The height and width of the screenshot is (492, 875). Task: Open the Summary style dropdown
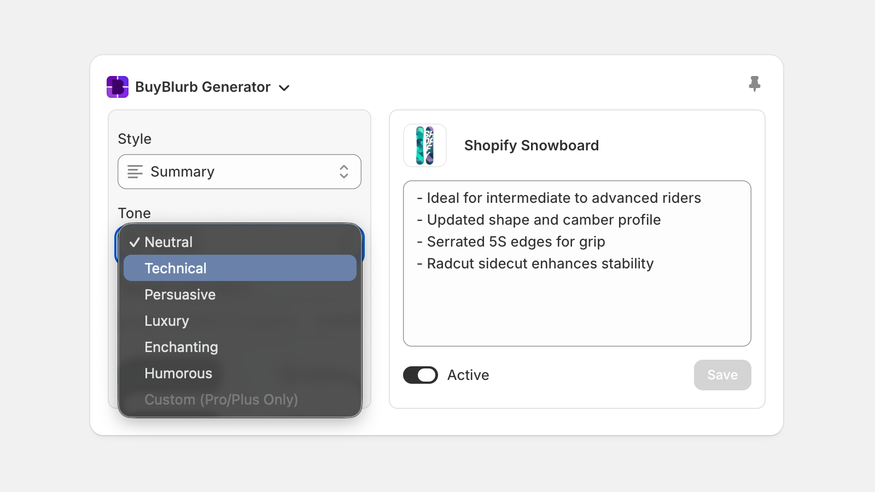tap(239, 172)
